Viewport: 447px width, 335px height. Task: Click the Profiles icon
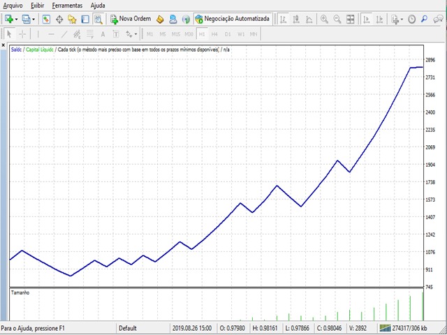click(27, 19)
